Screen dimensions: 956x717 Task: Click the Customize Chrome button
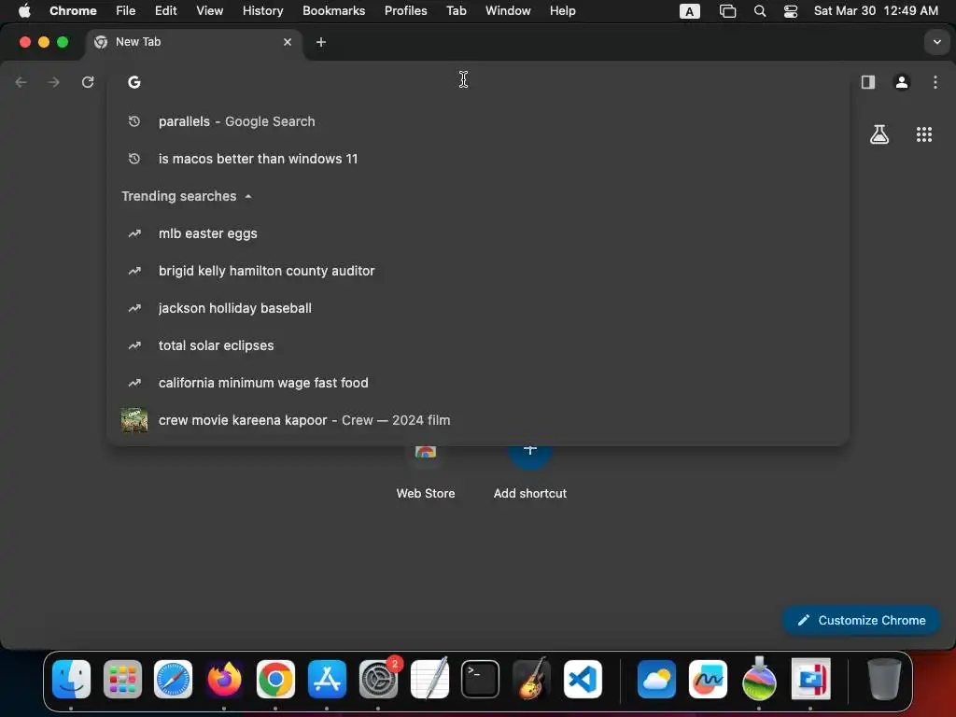861,620
